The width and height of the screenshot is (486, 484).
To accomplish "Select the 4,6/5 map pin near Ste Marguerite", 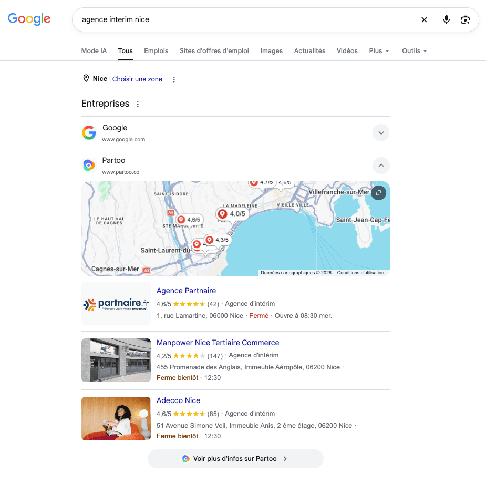I will point(190,220).
